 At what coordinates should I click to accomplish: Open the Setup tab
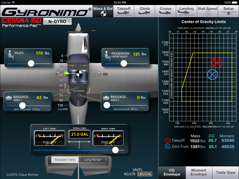228,11
